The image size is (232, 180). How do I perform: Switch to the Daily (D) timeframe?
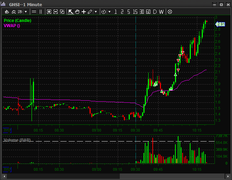coord(155,12)
